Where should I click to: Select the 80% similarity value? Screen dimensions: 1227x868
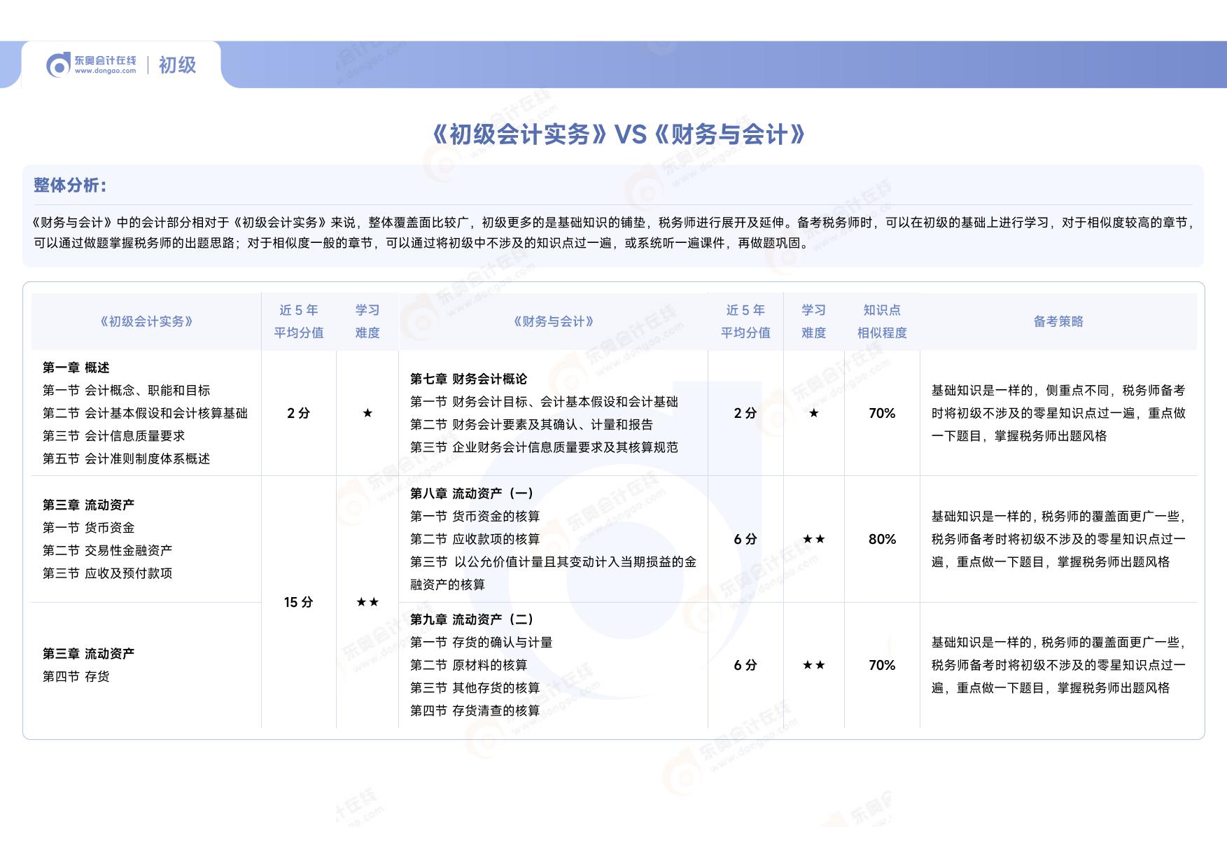882,539
